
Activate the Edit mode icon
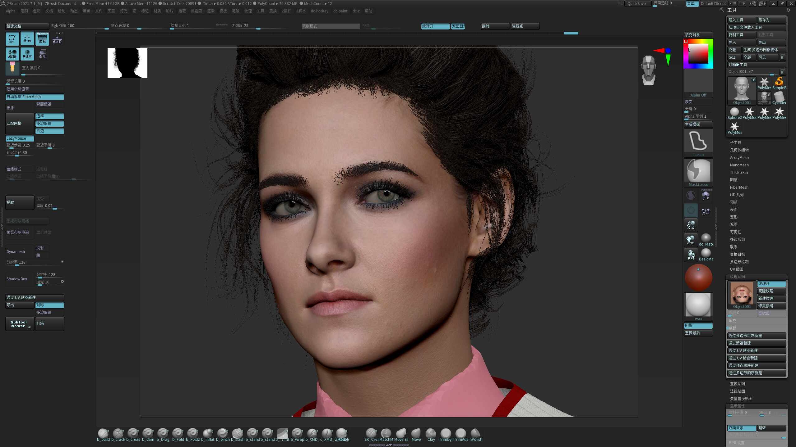click(x=12, y=38)
